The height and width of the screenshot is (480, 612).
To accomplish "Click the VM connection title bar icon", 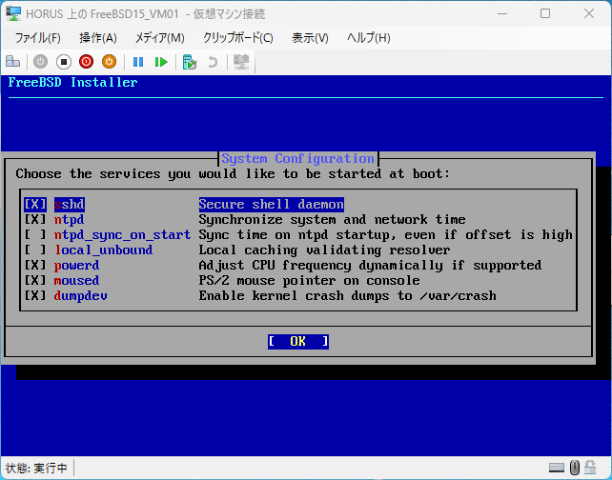I will pos(13,13).
